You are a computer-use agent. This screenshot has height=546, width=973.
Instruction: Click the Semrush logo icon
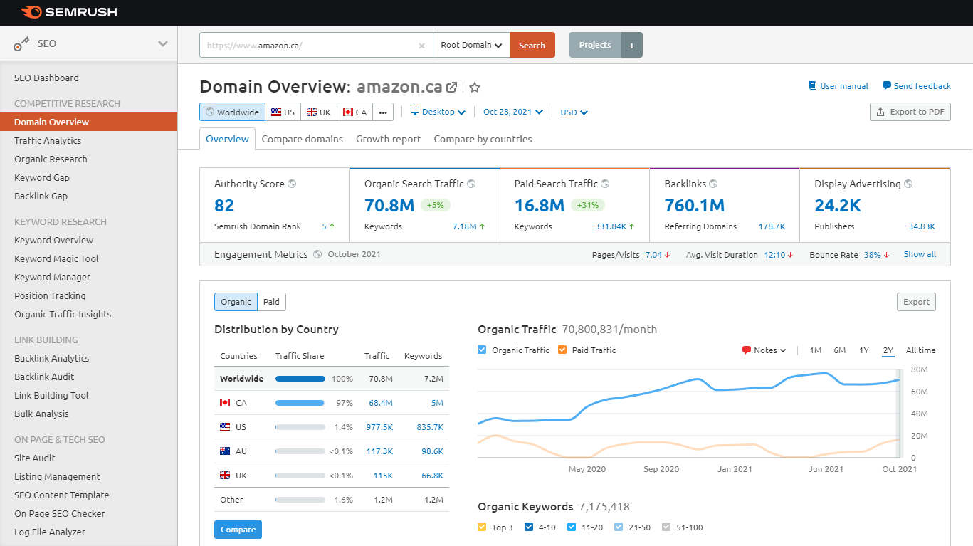31,12
